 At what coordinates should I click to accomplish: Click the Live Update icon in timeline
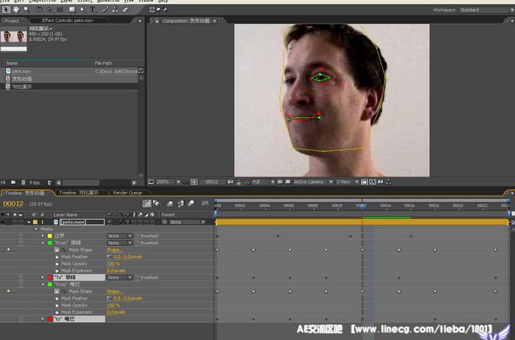(x=147, y=204)
